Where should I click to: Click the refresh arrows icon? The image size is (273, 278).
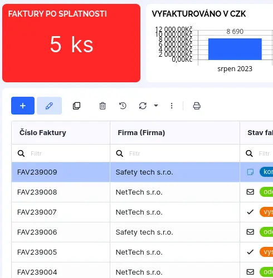click(143, 106)
